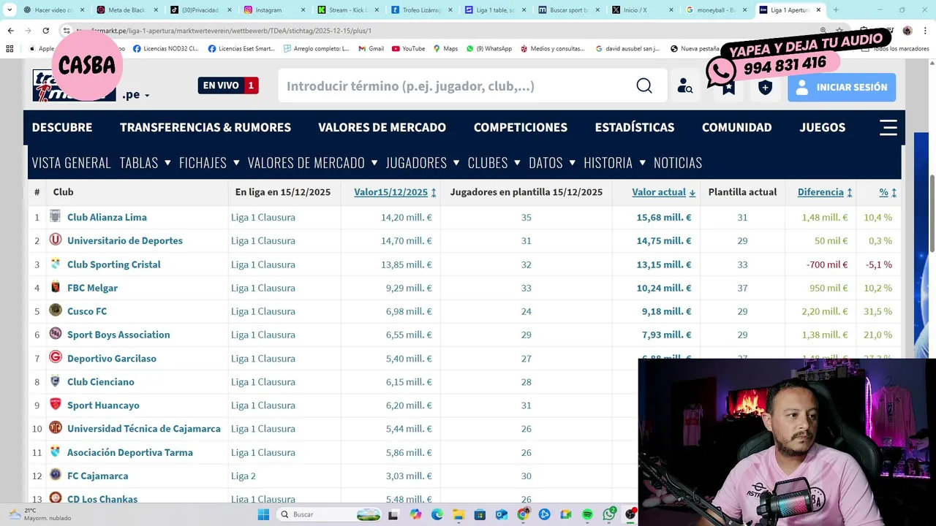This screenshot has height=526, width=936.
Task: Open the COMPETICIONES menu
Action: click(521, 127)
